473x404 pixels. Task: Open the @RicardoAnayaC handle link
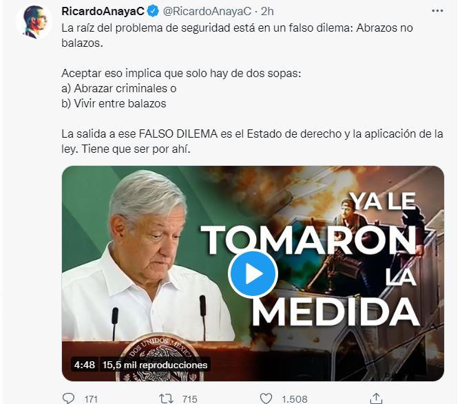[207, 12]
